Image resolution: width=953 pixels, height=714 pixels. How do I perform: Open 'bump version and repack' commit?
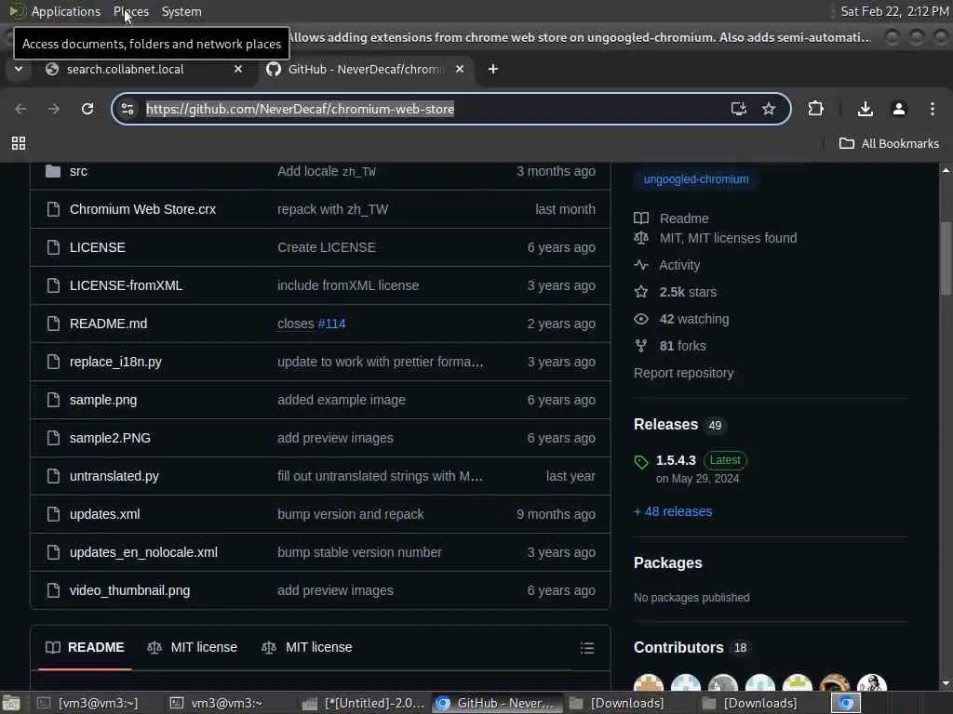coord(351,514)
